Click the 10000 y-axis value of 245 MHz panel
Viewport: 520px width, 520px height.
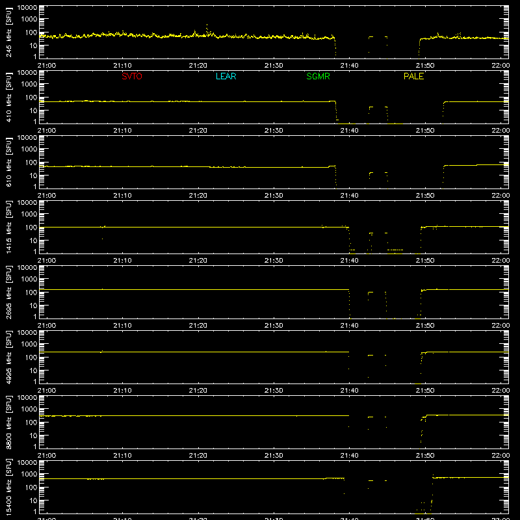[27, 8]
